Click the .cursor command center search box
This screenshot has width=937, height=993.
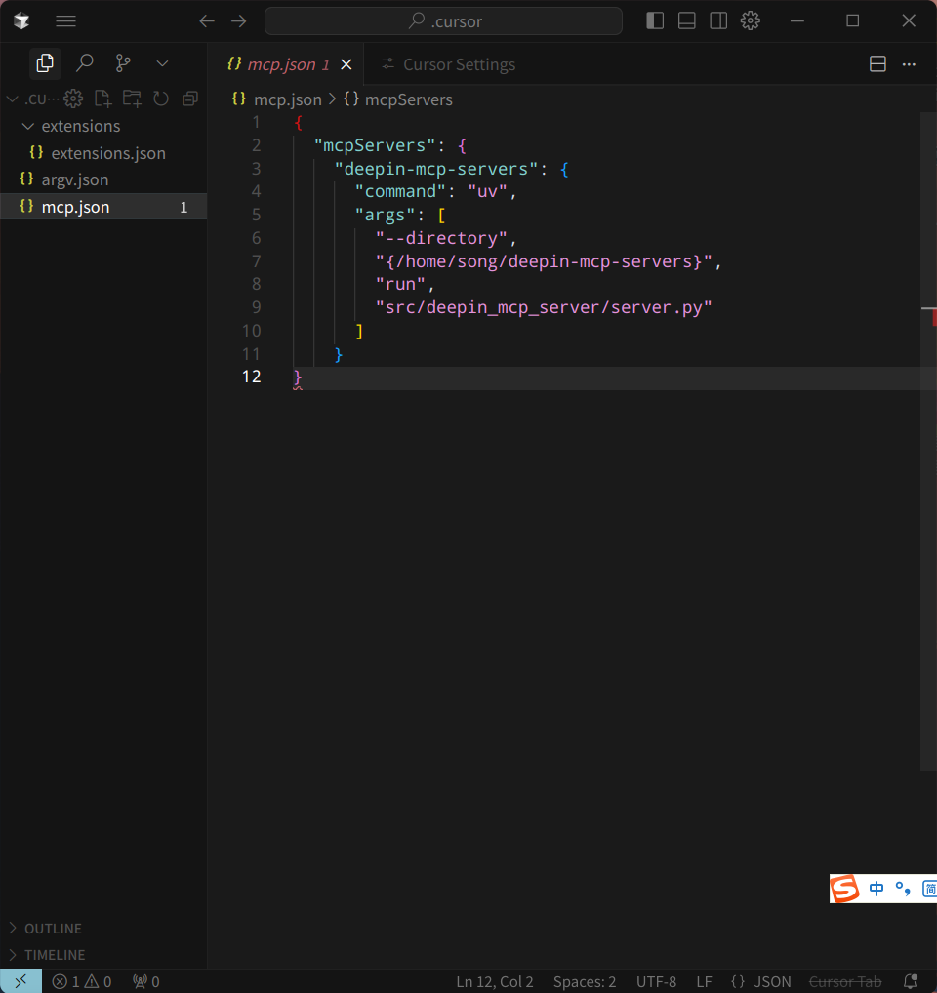(x=443, y=20)
